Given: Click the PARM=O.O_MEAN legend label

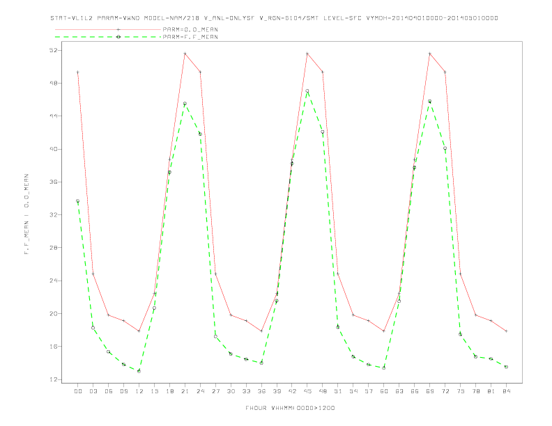Looking at the screenshot, I should 190,29.
